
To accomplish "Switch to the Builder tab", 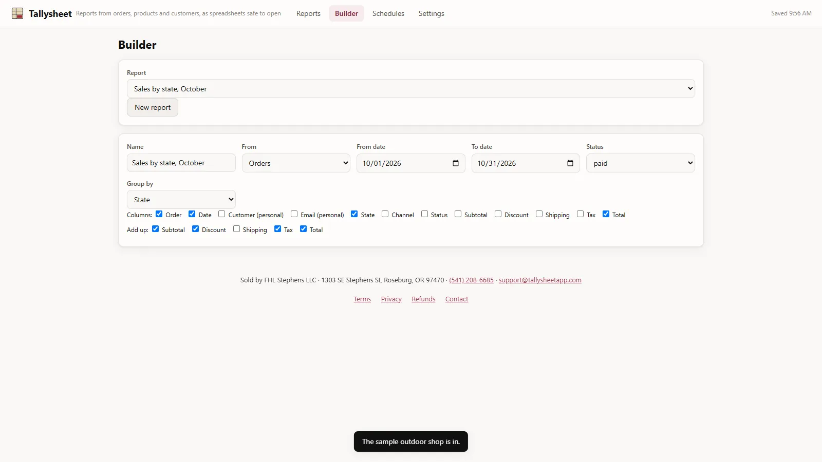I will click(x=346, y=13).
